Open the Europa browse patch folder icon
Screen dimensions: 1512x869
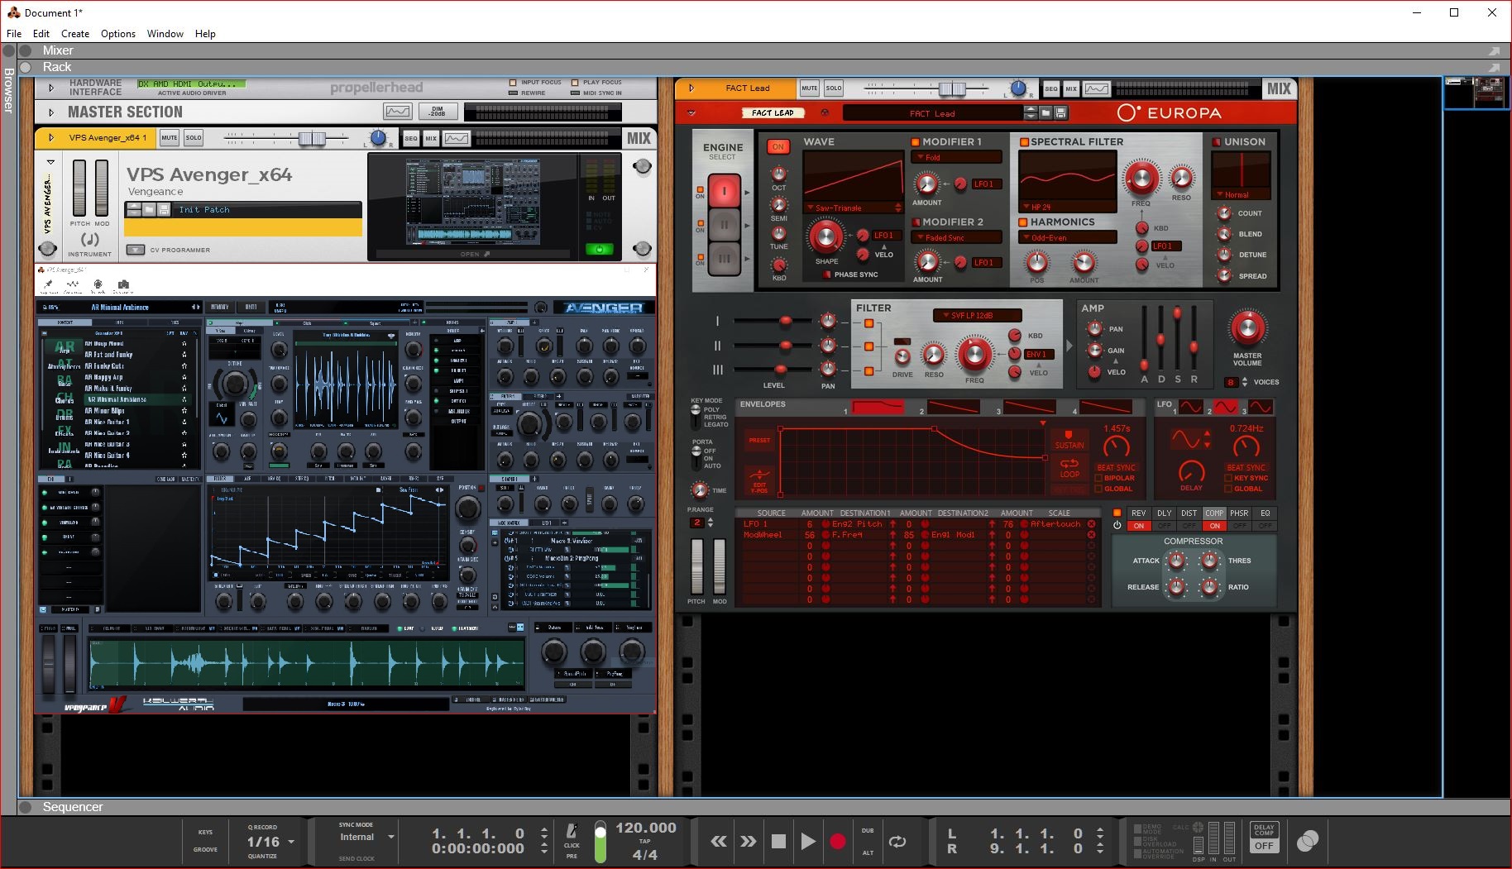point(1046,112)
